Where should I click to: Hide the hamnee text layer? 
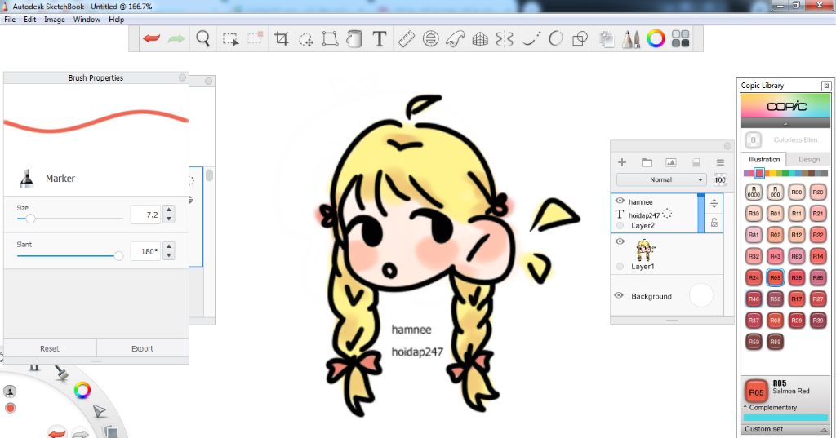(620, 201)
